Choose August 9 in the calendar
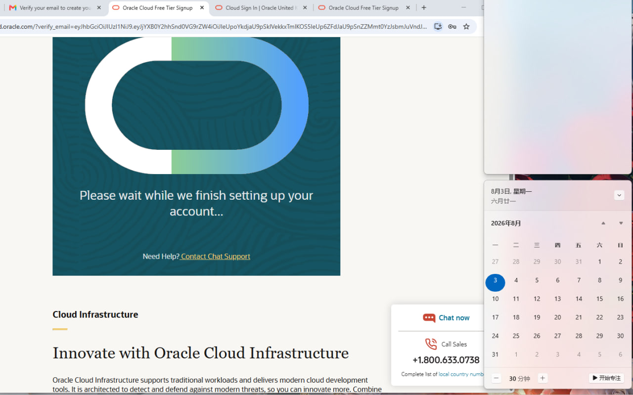This screenshot has height=395, width=633. [x=620, y=280]
